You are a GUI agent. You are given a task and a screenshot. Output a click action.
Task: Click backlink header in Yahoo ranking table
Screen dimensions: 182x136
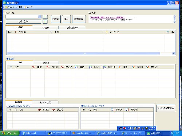point(57,110)
